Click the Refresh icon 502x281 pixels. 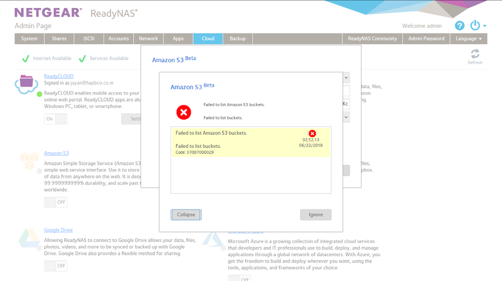475,54
